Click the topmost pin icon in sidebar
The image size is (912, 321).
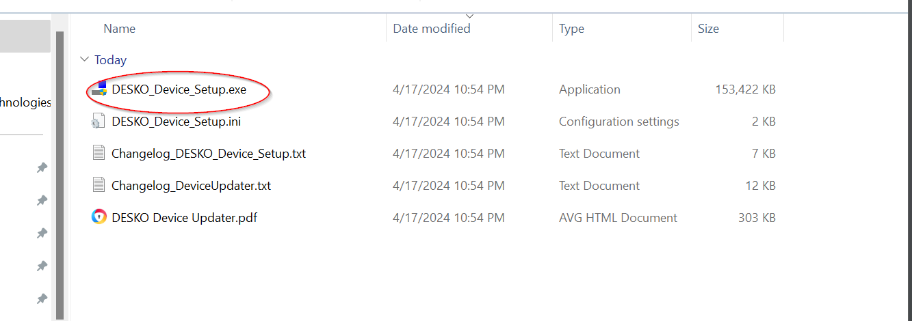pyautogui.click(x=42, y=167)
